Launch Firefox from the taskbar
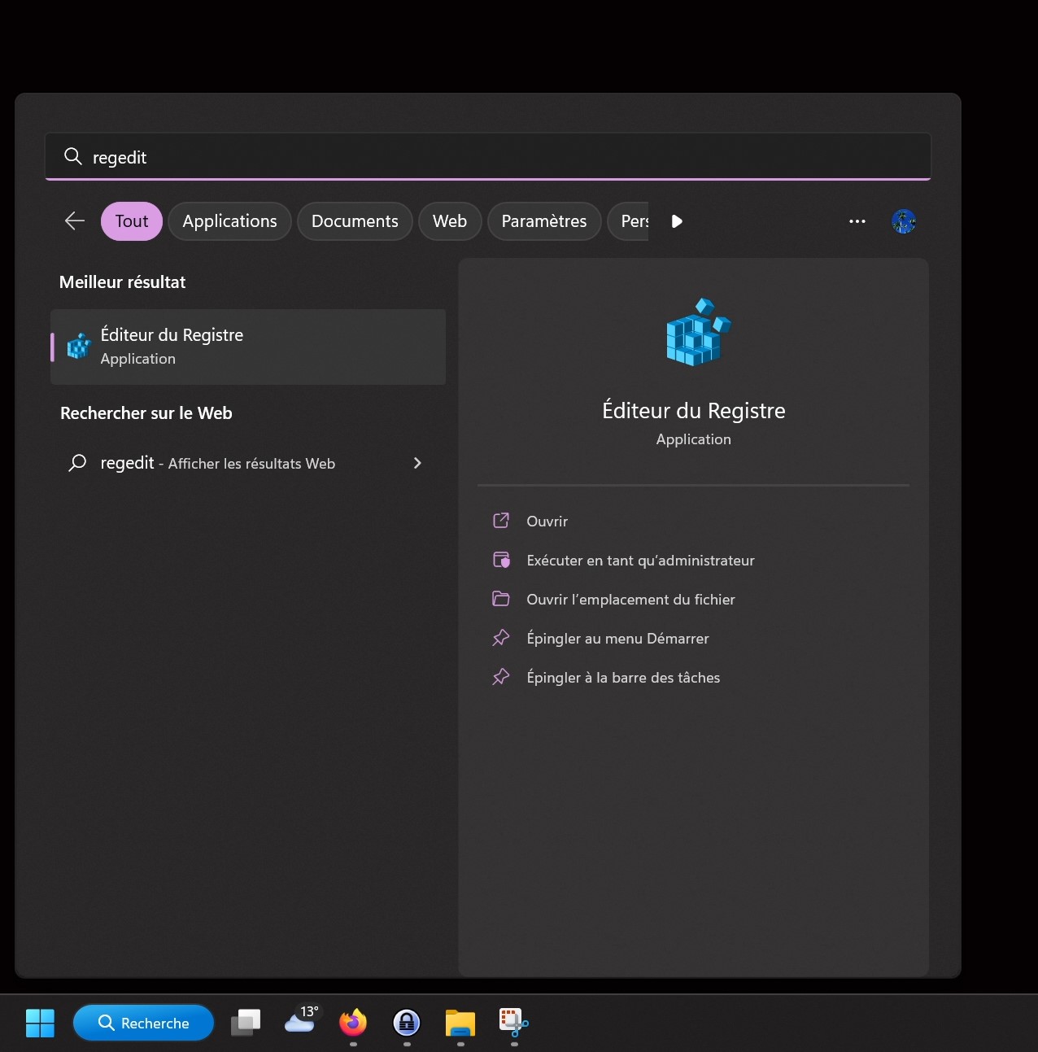The width and height of the screenshot is (1038, 1052). pyautogui.click(x=353, y=1023)
